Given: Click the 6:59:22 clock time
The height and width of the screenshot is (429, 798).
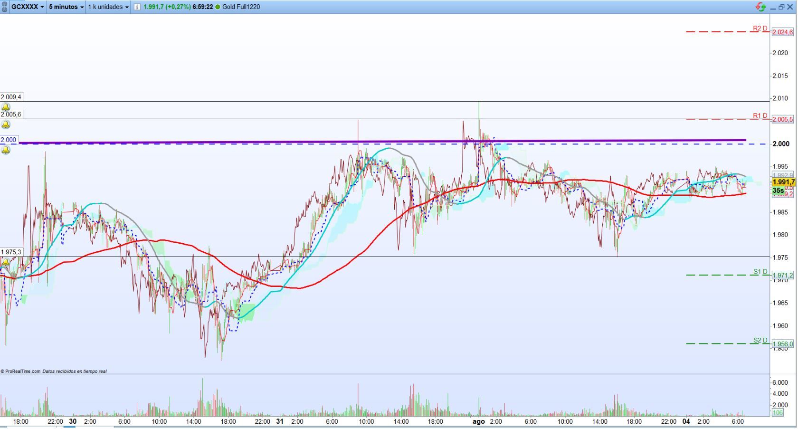Looking at the screenshot, I should pos(203,7).
